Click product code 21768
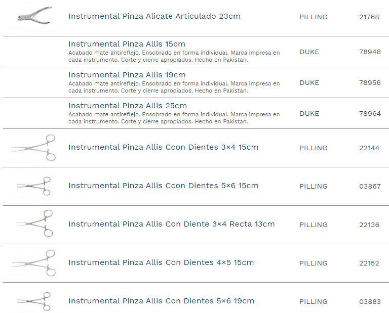 pyautogui.click(x=369, y=17)
